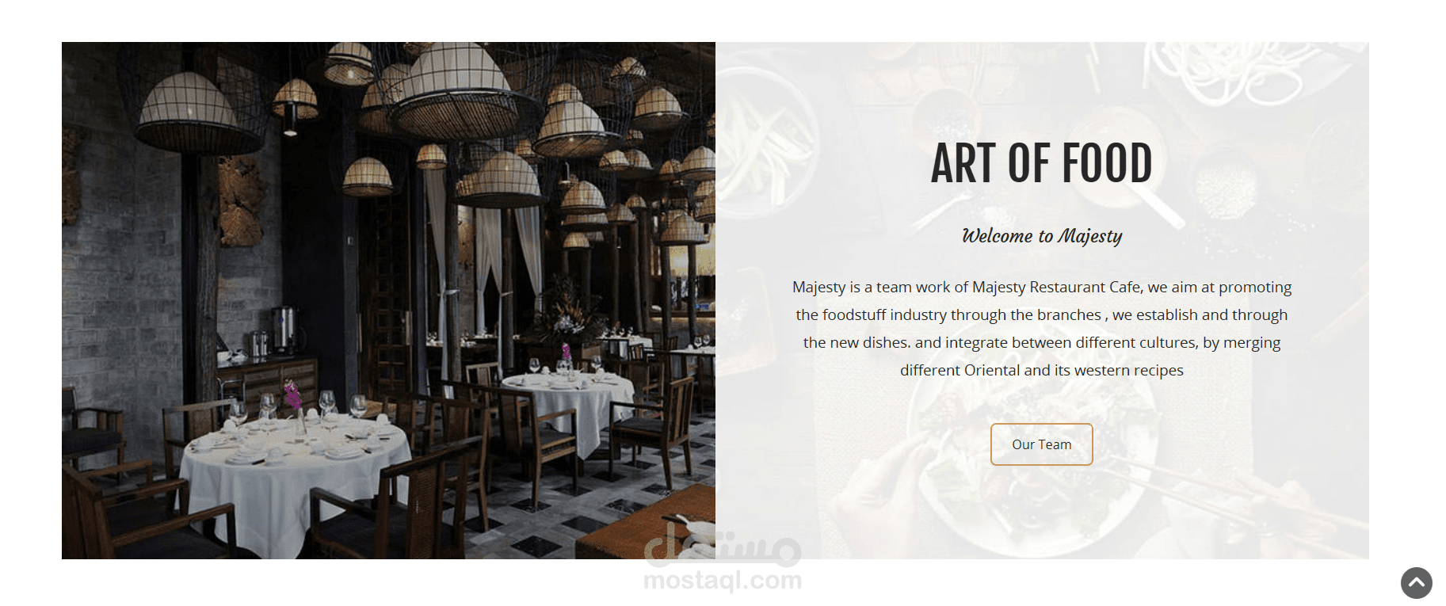Click the silver coffee urn on the sideboard

[x=284, y=329]
